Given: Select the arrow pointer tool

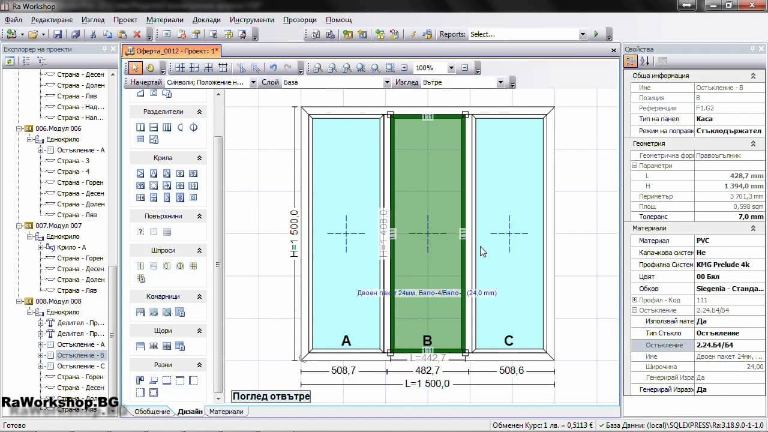Looking at the screenshot, I should [x=135, y=68].
